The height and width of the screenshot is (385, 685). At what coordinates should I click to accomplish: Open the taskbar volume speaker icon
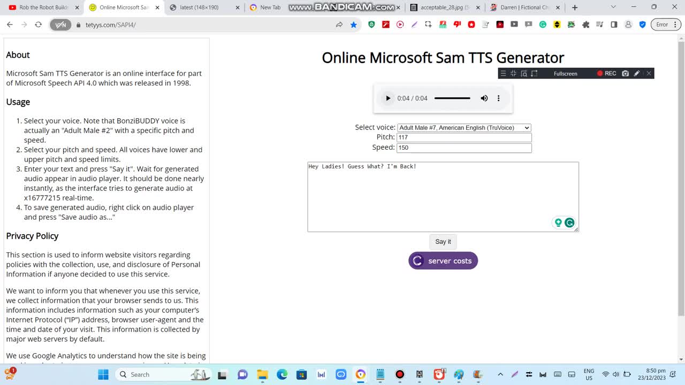click(x=615, y=374)
